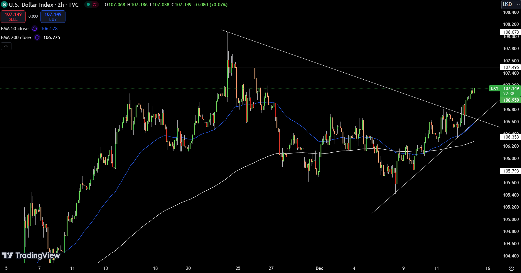Click the 106.000 price axis label

point(511,158)
